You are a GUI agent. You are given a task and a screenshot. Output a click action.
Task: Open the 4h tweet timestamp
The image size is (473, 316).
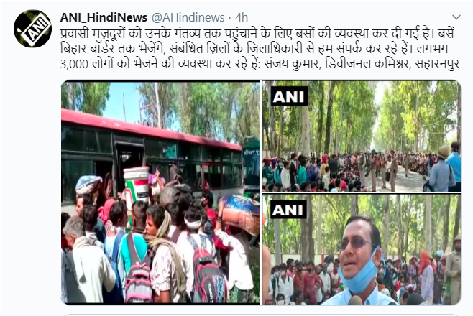tap(242, 17)
